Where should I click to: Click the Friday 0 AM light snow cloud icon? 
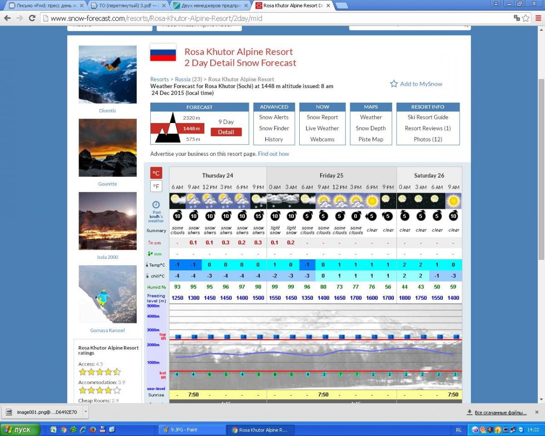(275, 200)
